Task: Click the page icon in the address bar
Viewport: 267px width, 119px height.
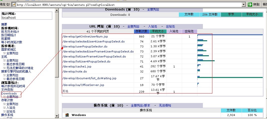Action: (x=14, y=4)
